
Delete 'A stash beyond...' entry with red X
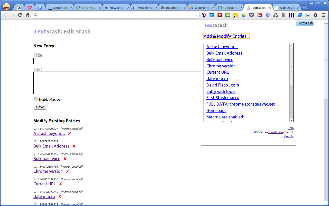point(69,133)
